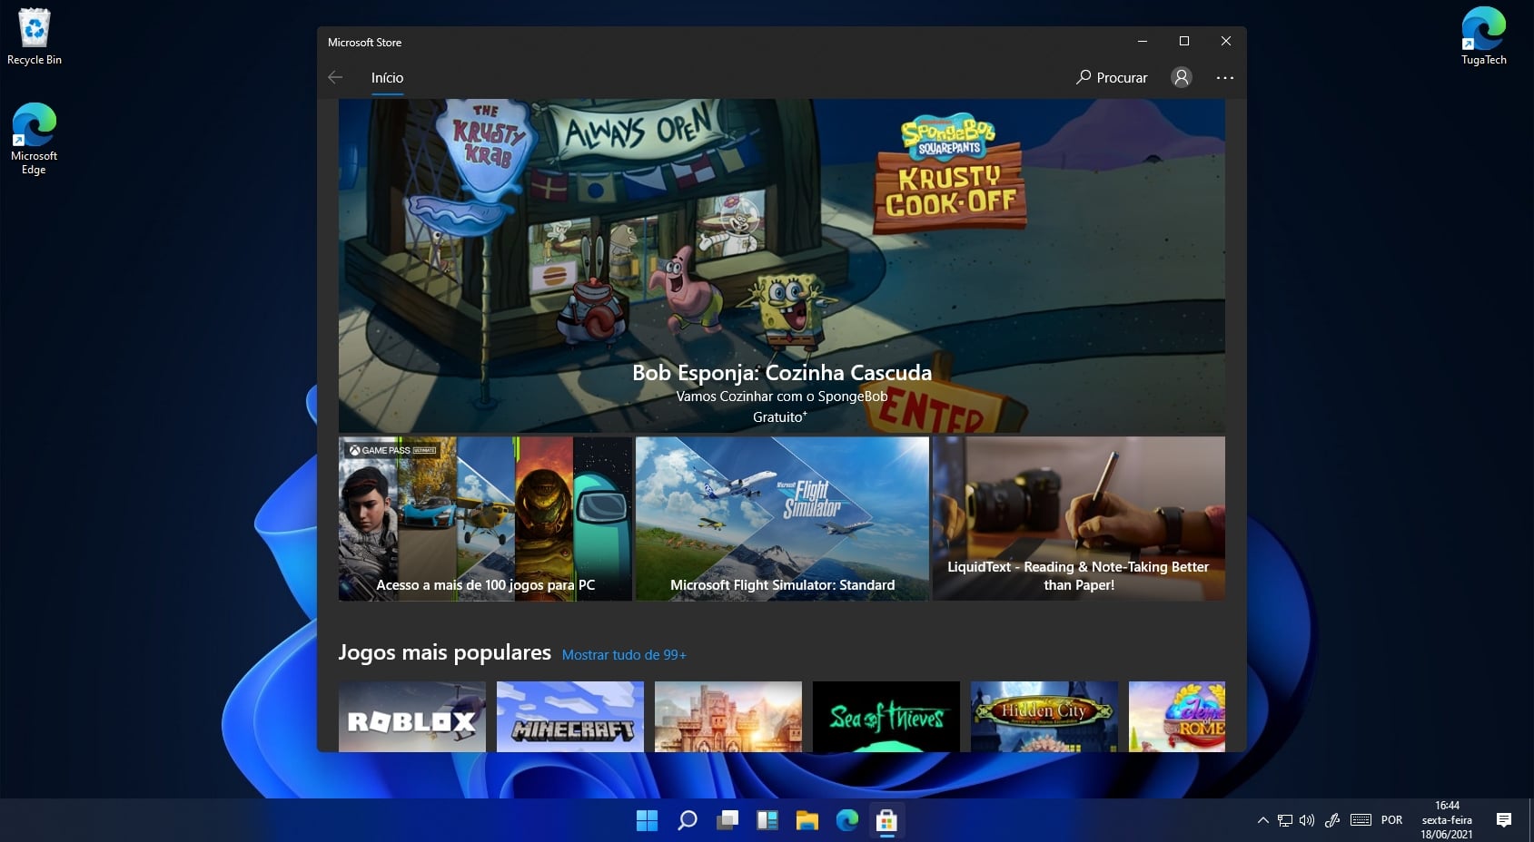This screenshot has height=842, width=1534.
Task: Open the Bob Esponja: Cozinha Cascuda banner
Action: (781, 265)
